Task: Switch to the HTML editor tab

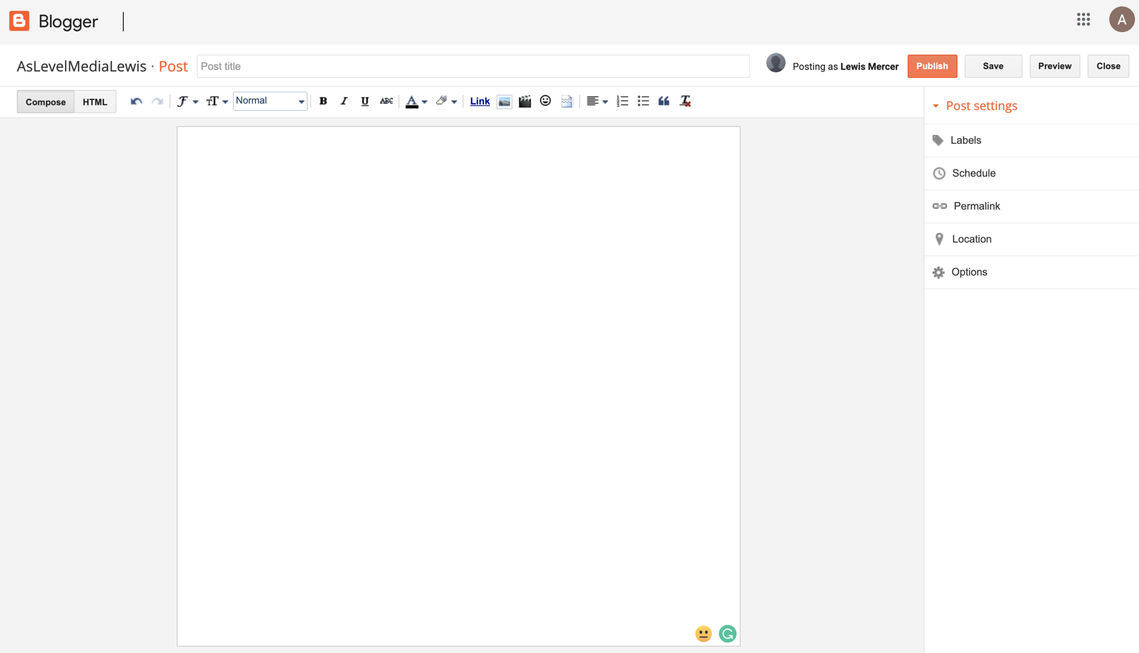Action: (95, 102)
